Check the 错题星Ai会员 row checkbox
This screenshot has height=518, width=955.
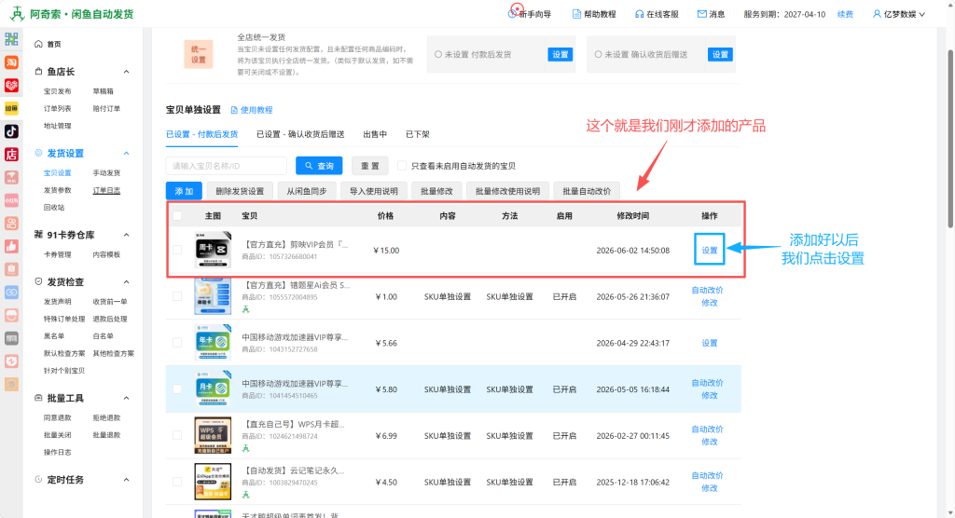point(177,296)
